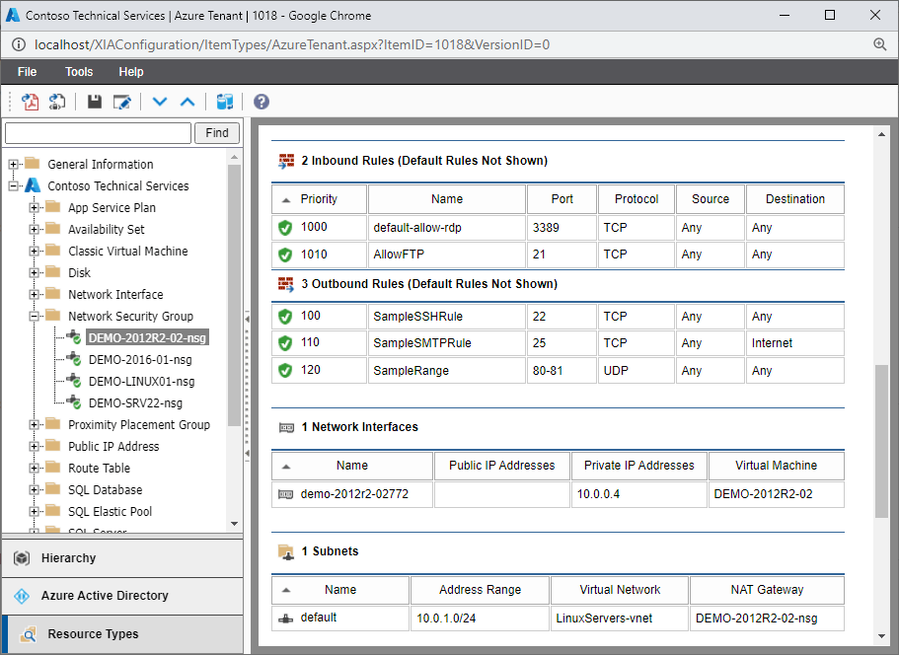Open the Help menu

[x=130, y=72]
